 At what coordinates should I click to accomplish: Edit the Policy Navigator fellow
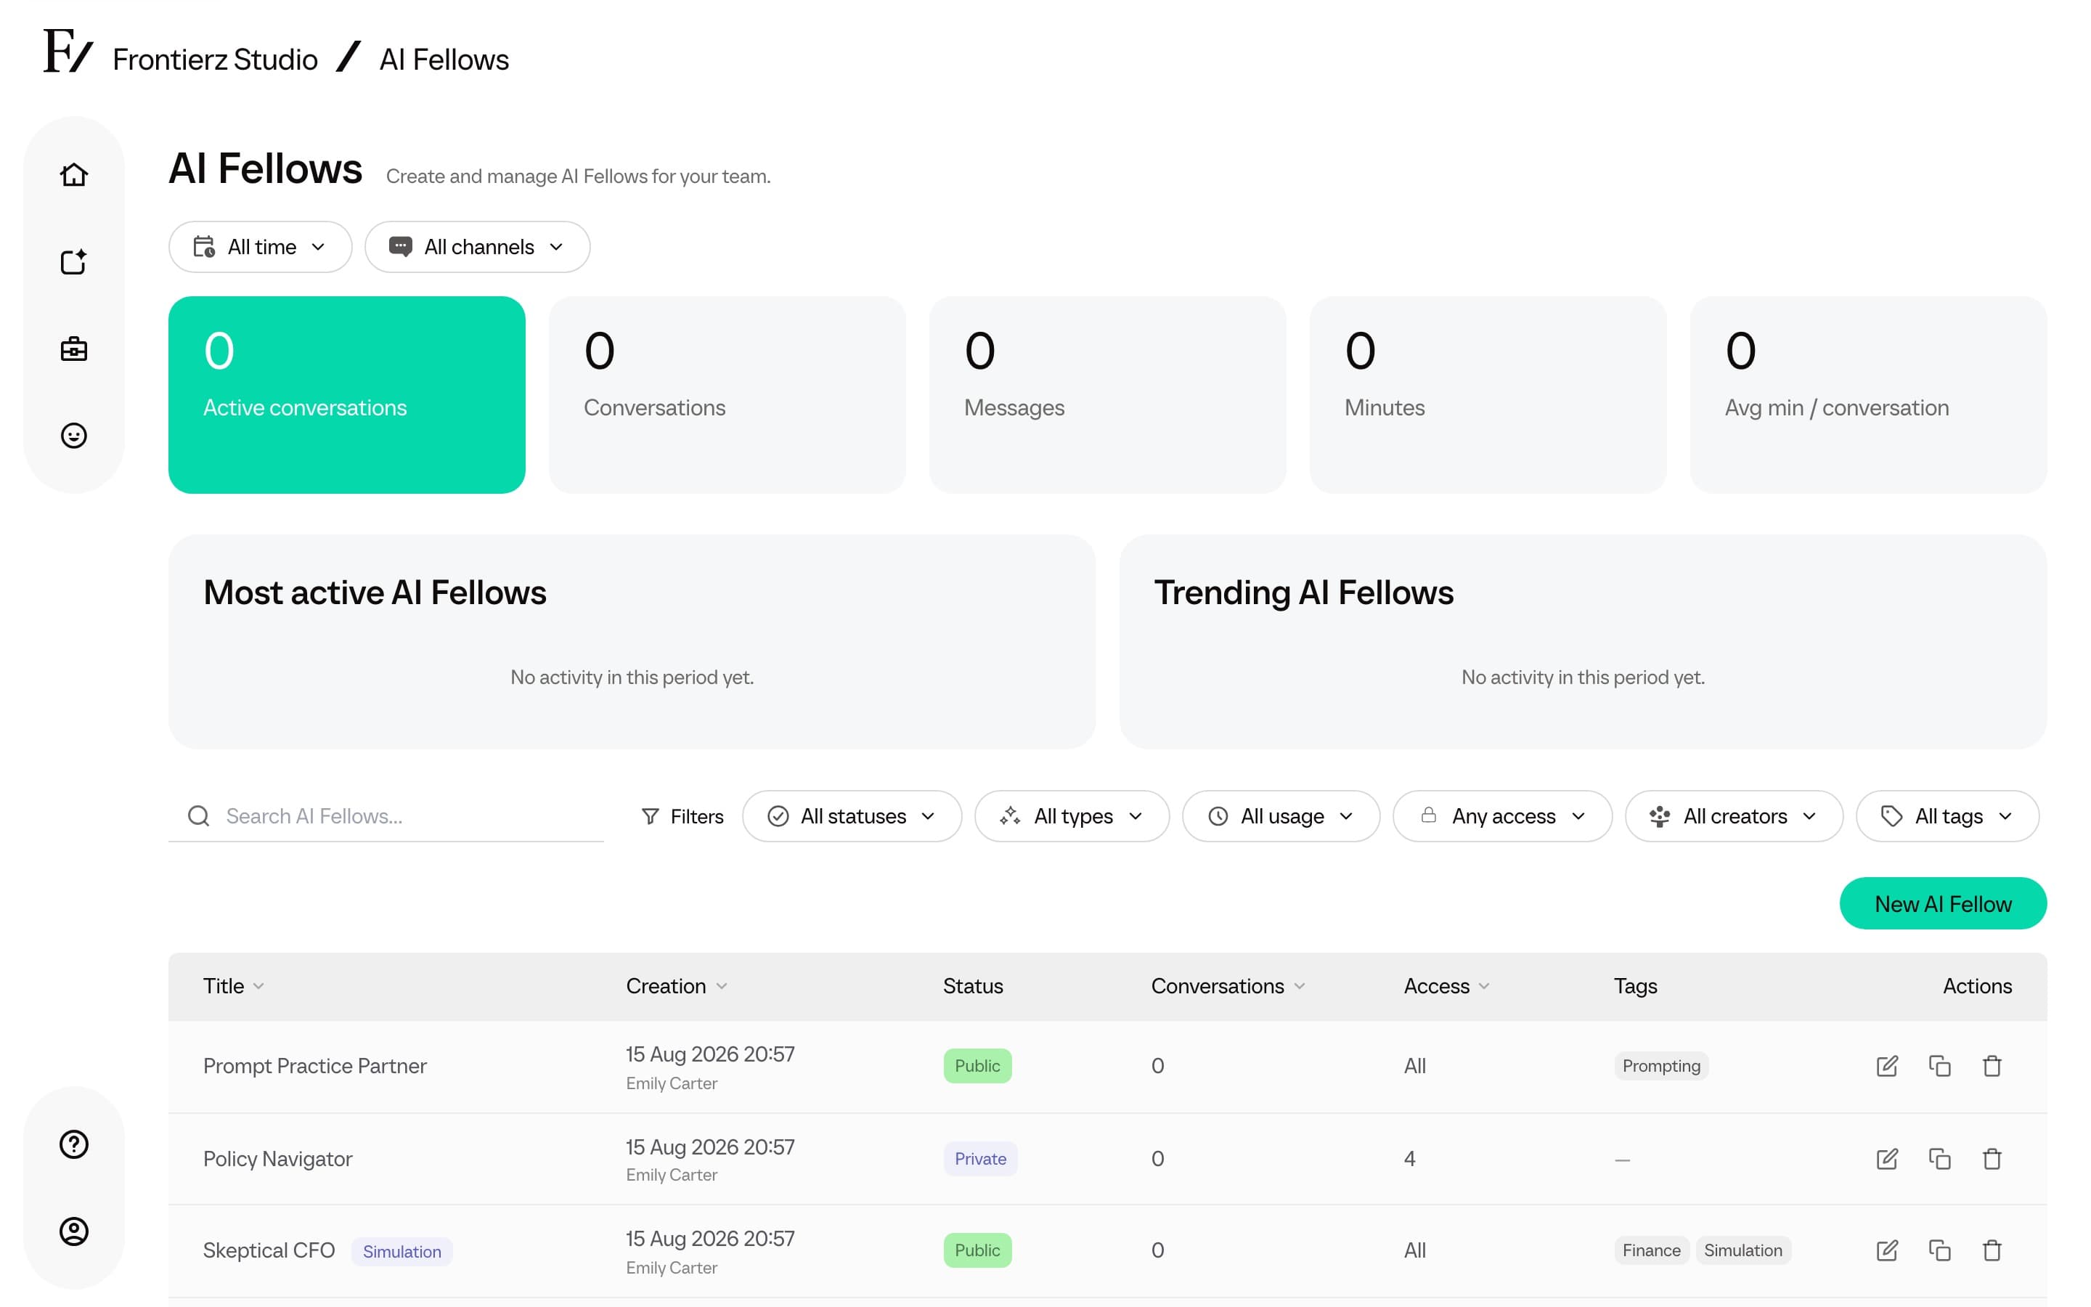[1887, 1158]
